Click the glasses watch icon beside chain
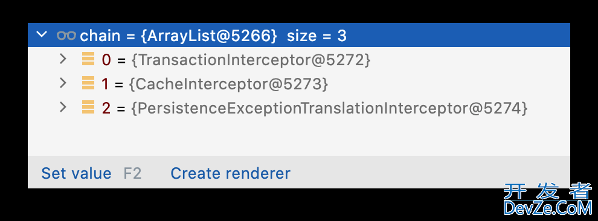Viewport: 598px width, 221px height. pos(66,36)
